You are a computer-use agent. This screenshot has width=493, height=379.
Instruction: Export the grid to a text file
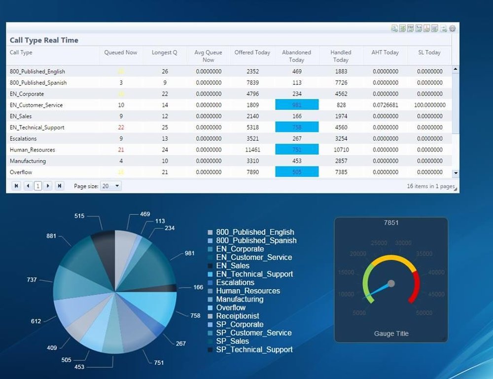[x=419, y=29]
